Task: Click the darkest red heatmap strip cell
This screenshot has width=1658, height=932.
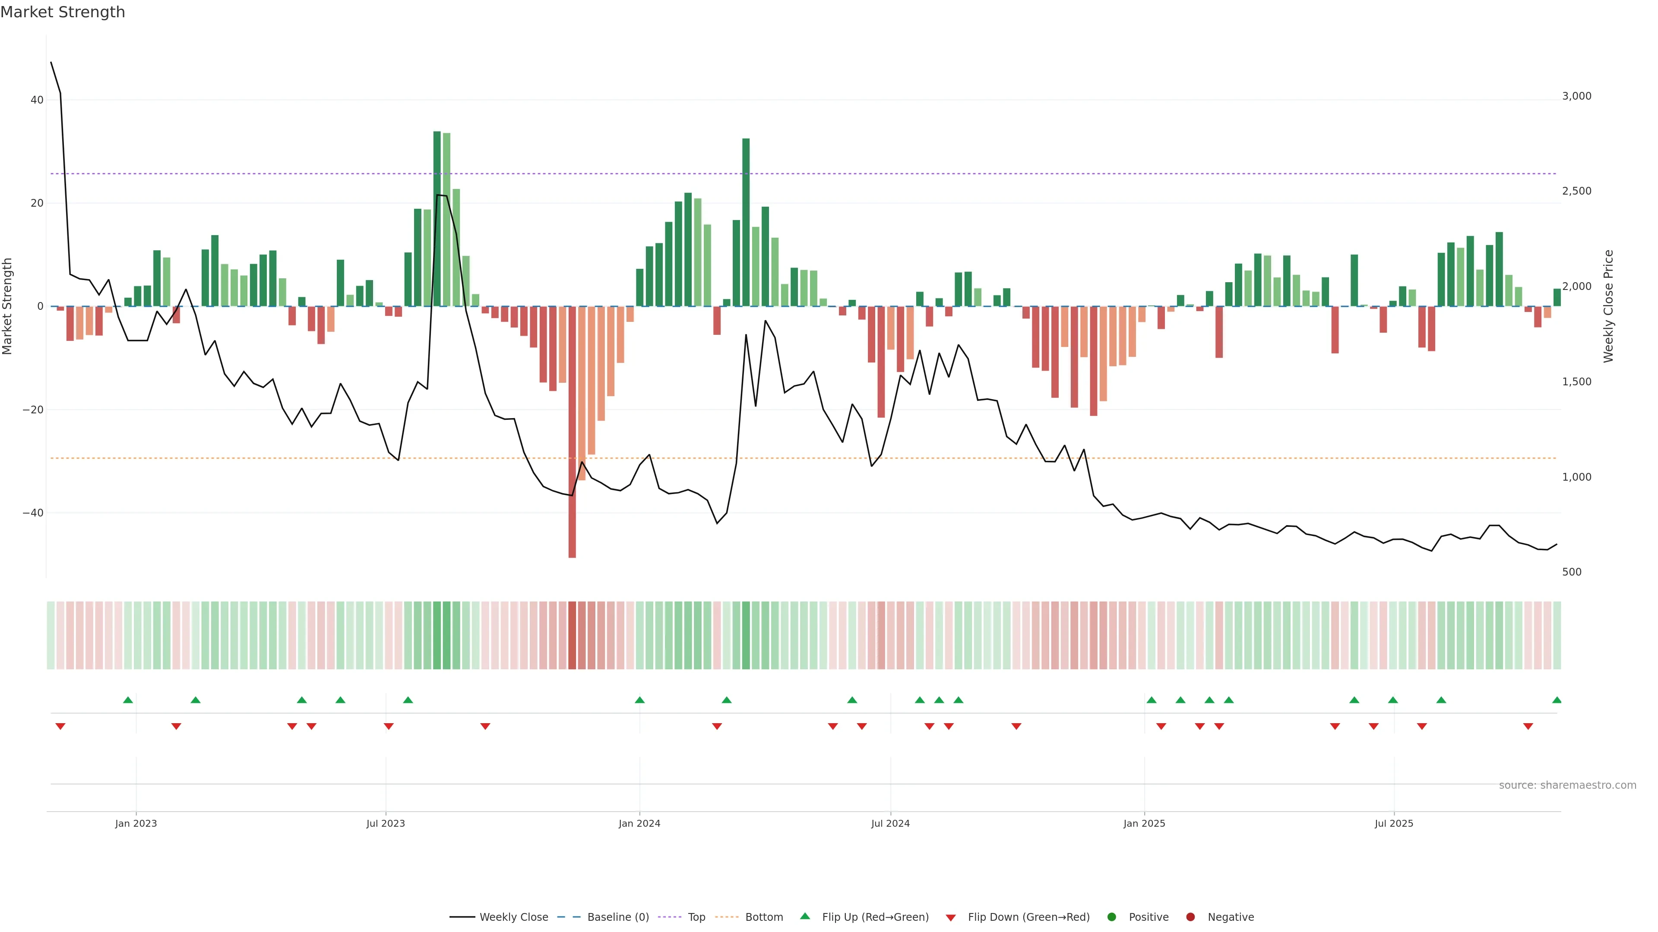Action: click(572, 636)
